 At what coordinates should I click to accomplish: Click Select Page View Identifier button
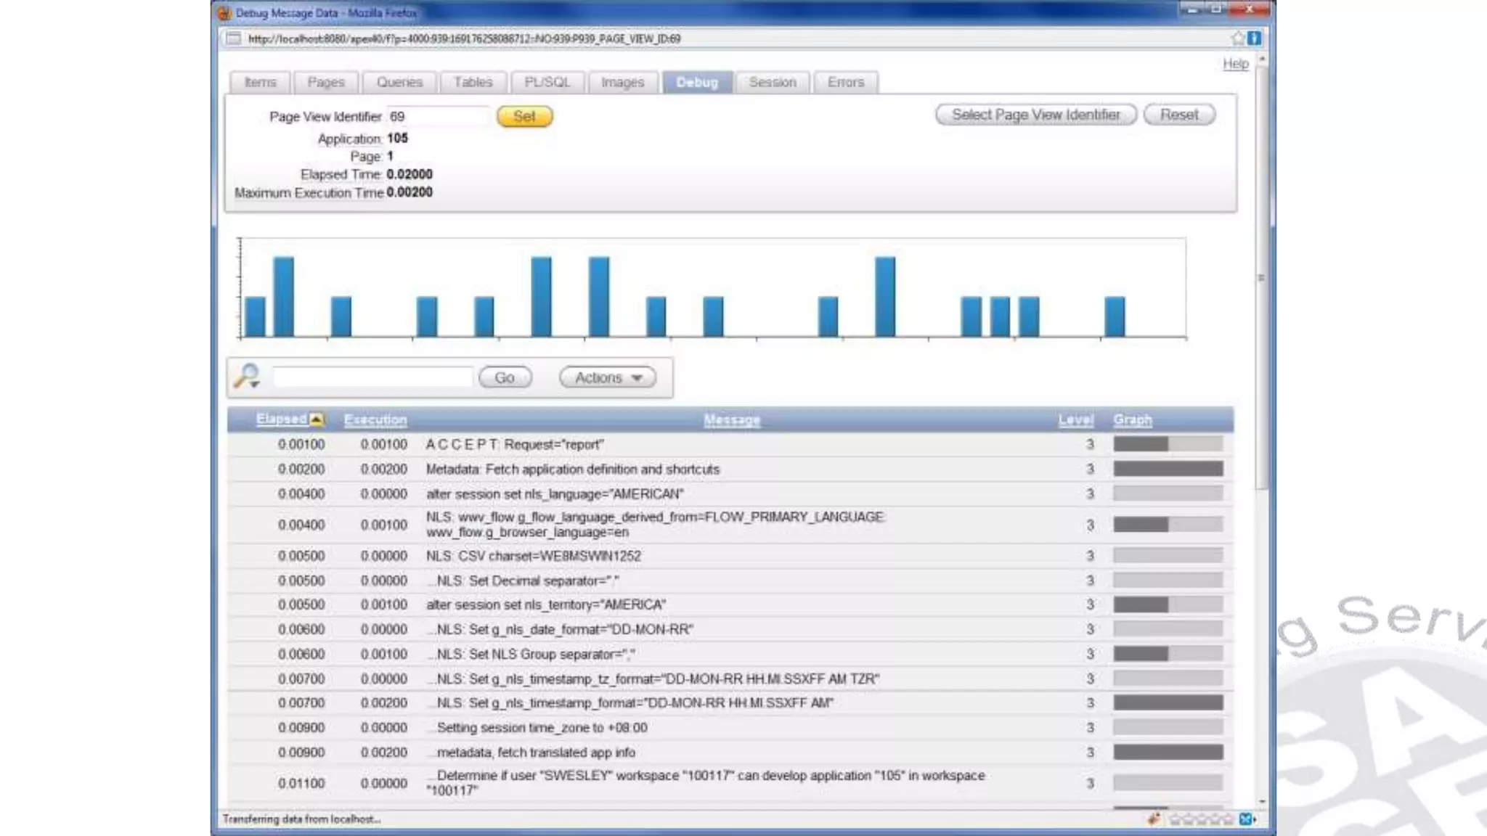click(1035, 115)
